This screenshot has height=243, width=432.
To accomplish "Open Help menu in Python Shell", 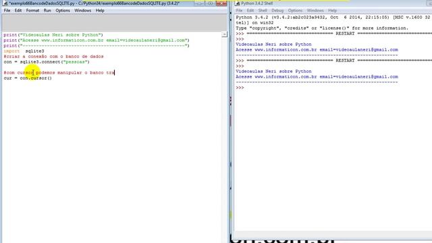I will click(x=332, y=11).
